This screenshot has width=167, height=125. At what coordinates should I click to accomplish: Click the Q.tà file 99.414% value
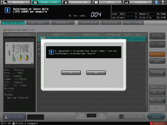[161, 17]
